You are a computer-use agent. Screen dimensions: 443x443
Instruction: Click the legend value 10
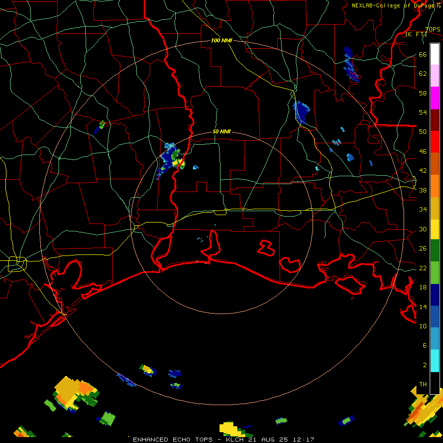(x=423, y=326)
